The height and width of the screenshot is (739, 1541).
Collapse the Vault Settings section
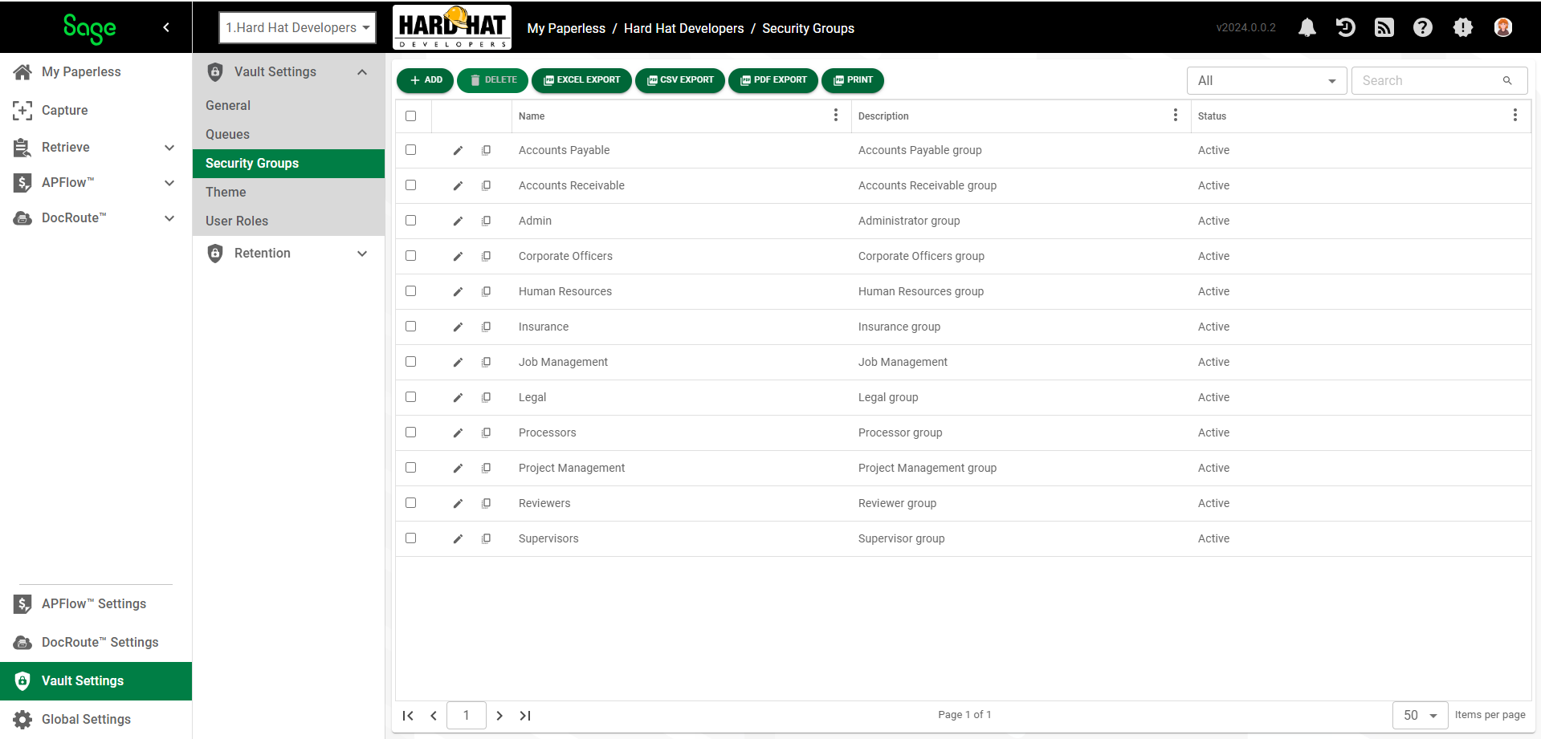coord(362,72)
